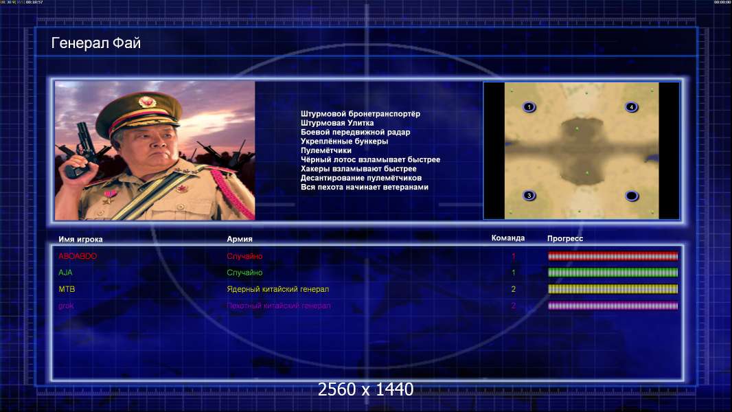Click the player name MTB
The height and width of the screenshot is (412, 732).
[67, 289]
